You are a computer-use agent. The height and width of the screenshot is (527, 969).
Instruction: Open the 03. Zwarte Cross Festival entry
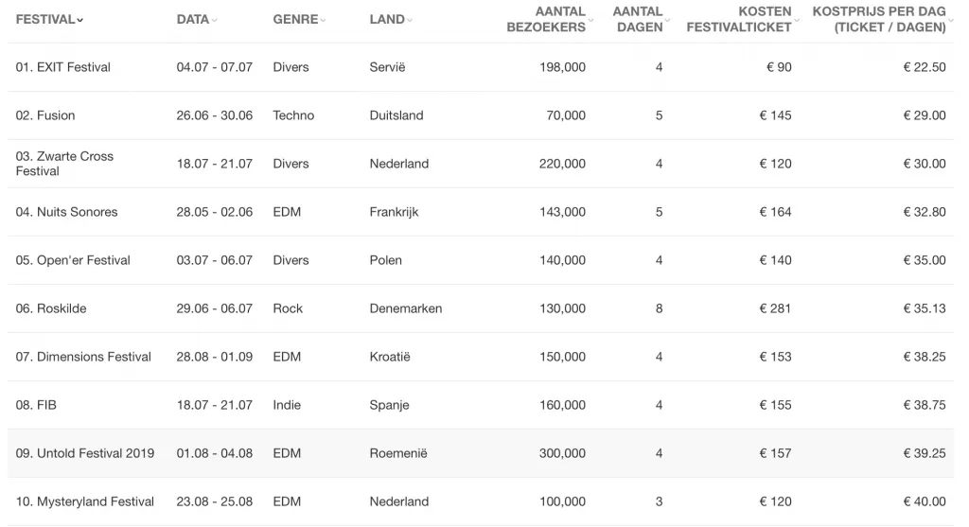click(64, 164)
